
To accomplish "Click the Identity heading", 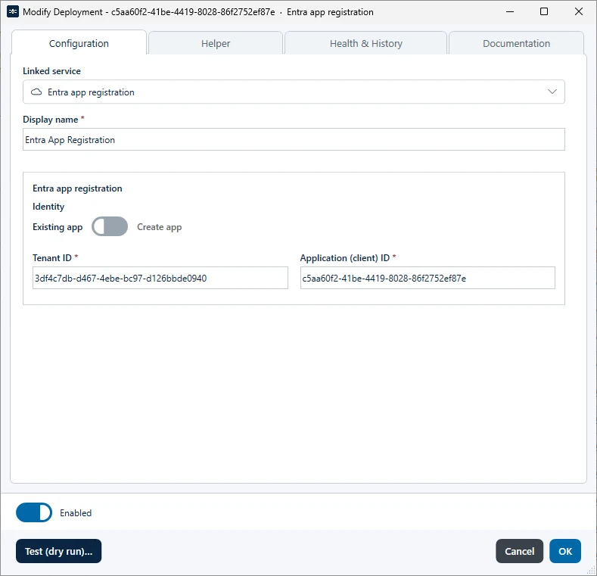I will pos(48,207).
